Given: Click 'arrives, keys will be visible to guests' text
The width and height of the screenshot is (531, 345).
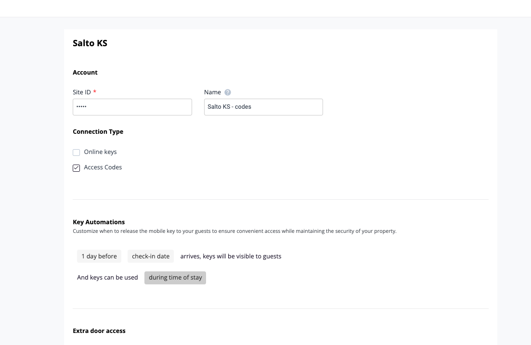Looking at the screenshot, I should click(x=231, y=256).
